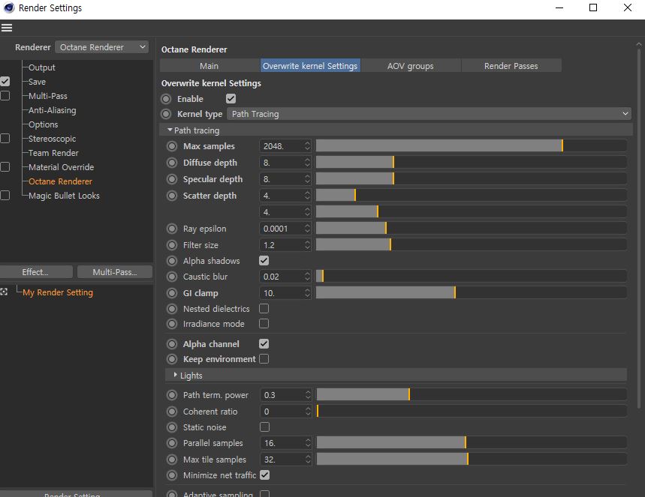Toggle the Alpha channel checkbox
The image size is (645, 497).
coord(264,344)
